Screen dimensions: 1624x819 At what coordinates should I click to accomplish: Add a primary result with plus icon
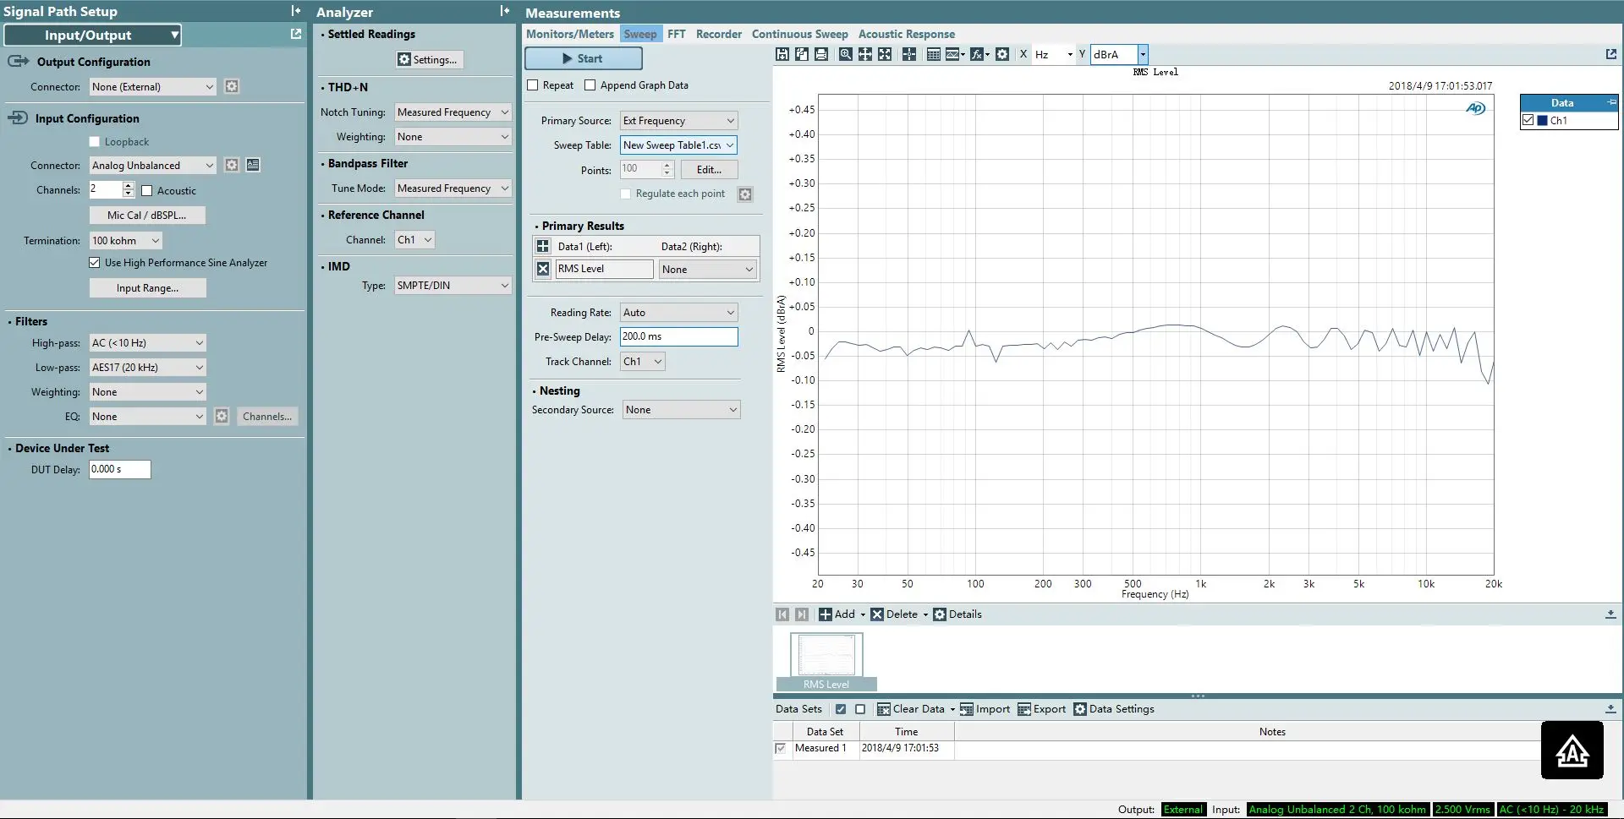pyautogui.click(x=543, y=246)
